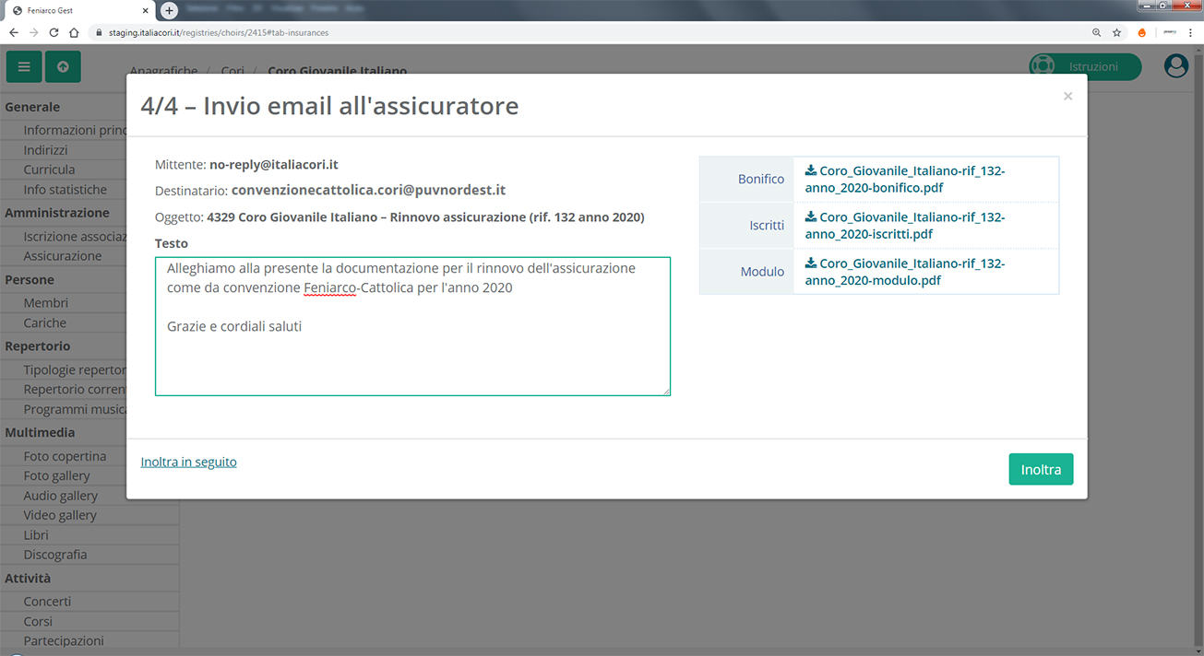Viewport: 1204px width, 656px height.
Task: Download the iscritti PDF via its download icon
Action: pos(810,217)
